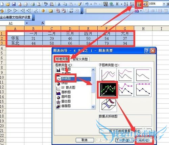
Task: Click the Copy icon in the toolbar
Action: (65, 4)
